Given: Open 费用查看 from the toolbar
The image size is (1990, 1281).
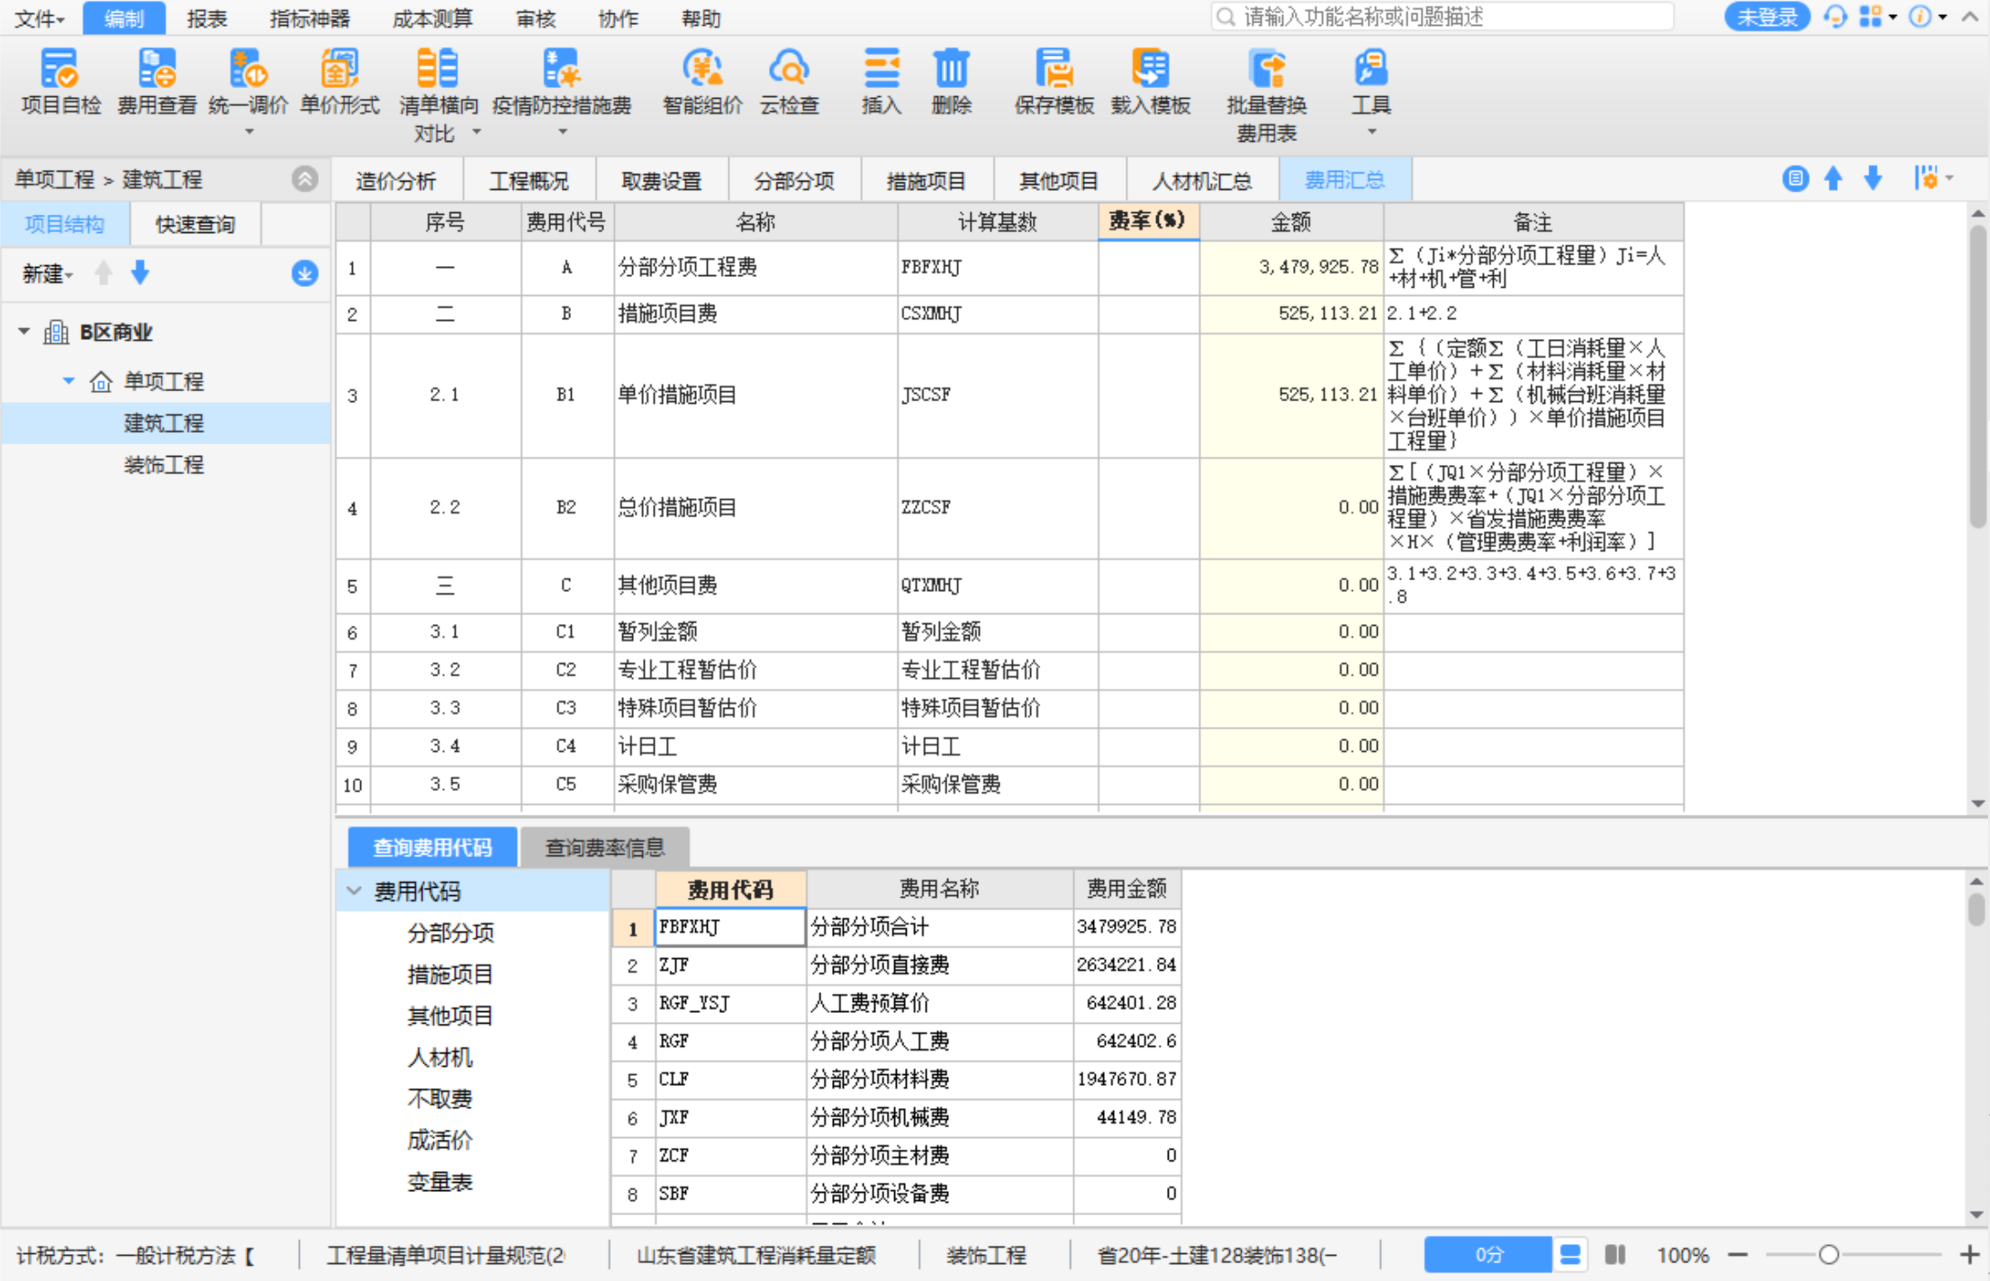Looking at the screenshot, I should click(x=157, y=69).
